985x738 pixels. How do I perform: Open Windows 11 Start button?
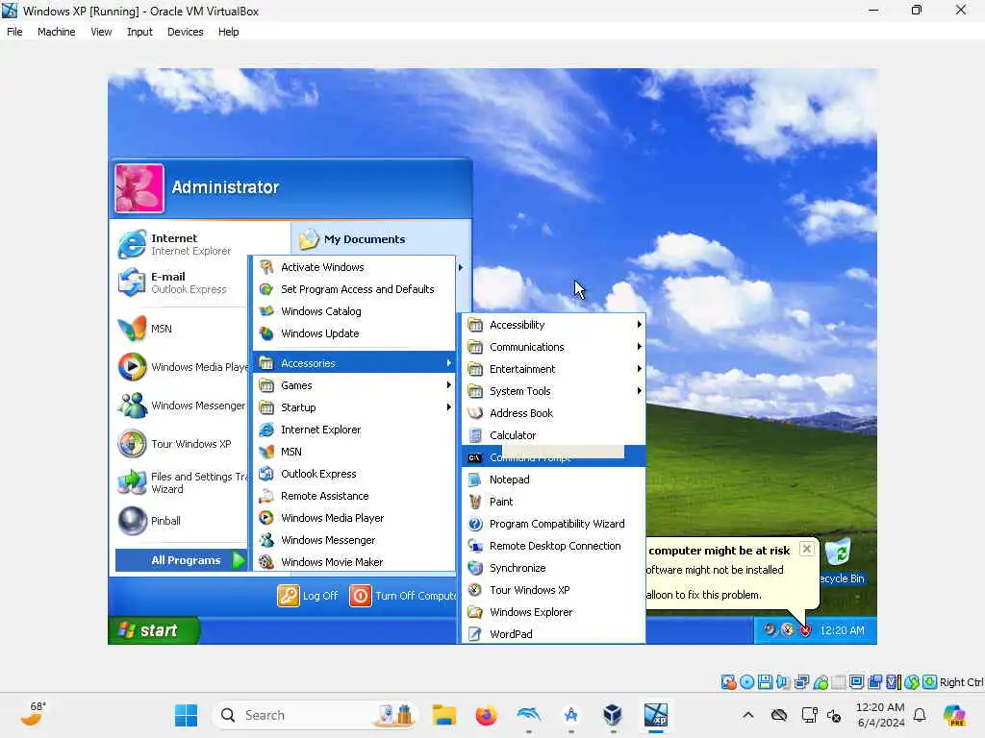point(186,715)
